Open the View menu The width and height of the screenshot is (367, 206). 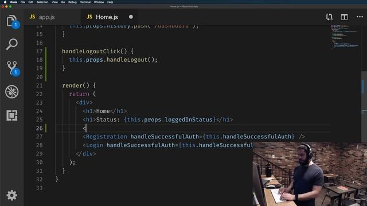(x=55, y=2)
